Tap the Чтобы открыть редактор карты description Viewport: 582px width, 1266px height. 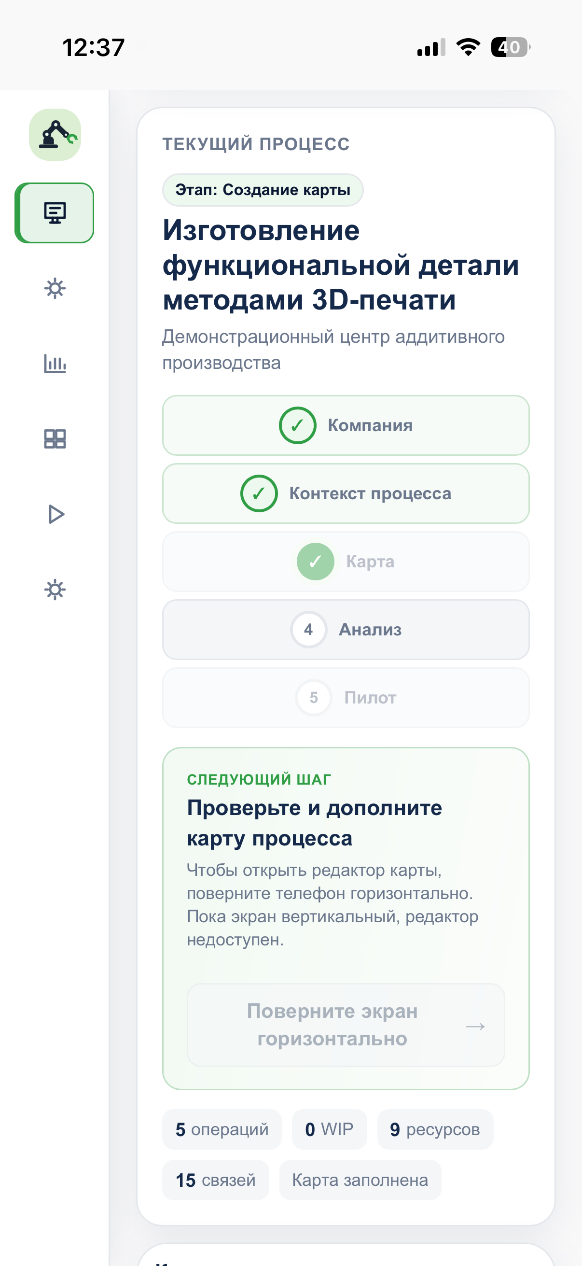point(333,905)
